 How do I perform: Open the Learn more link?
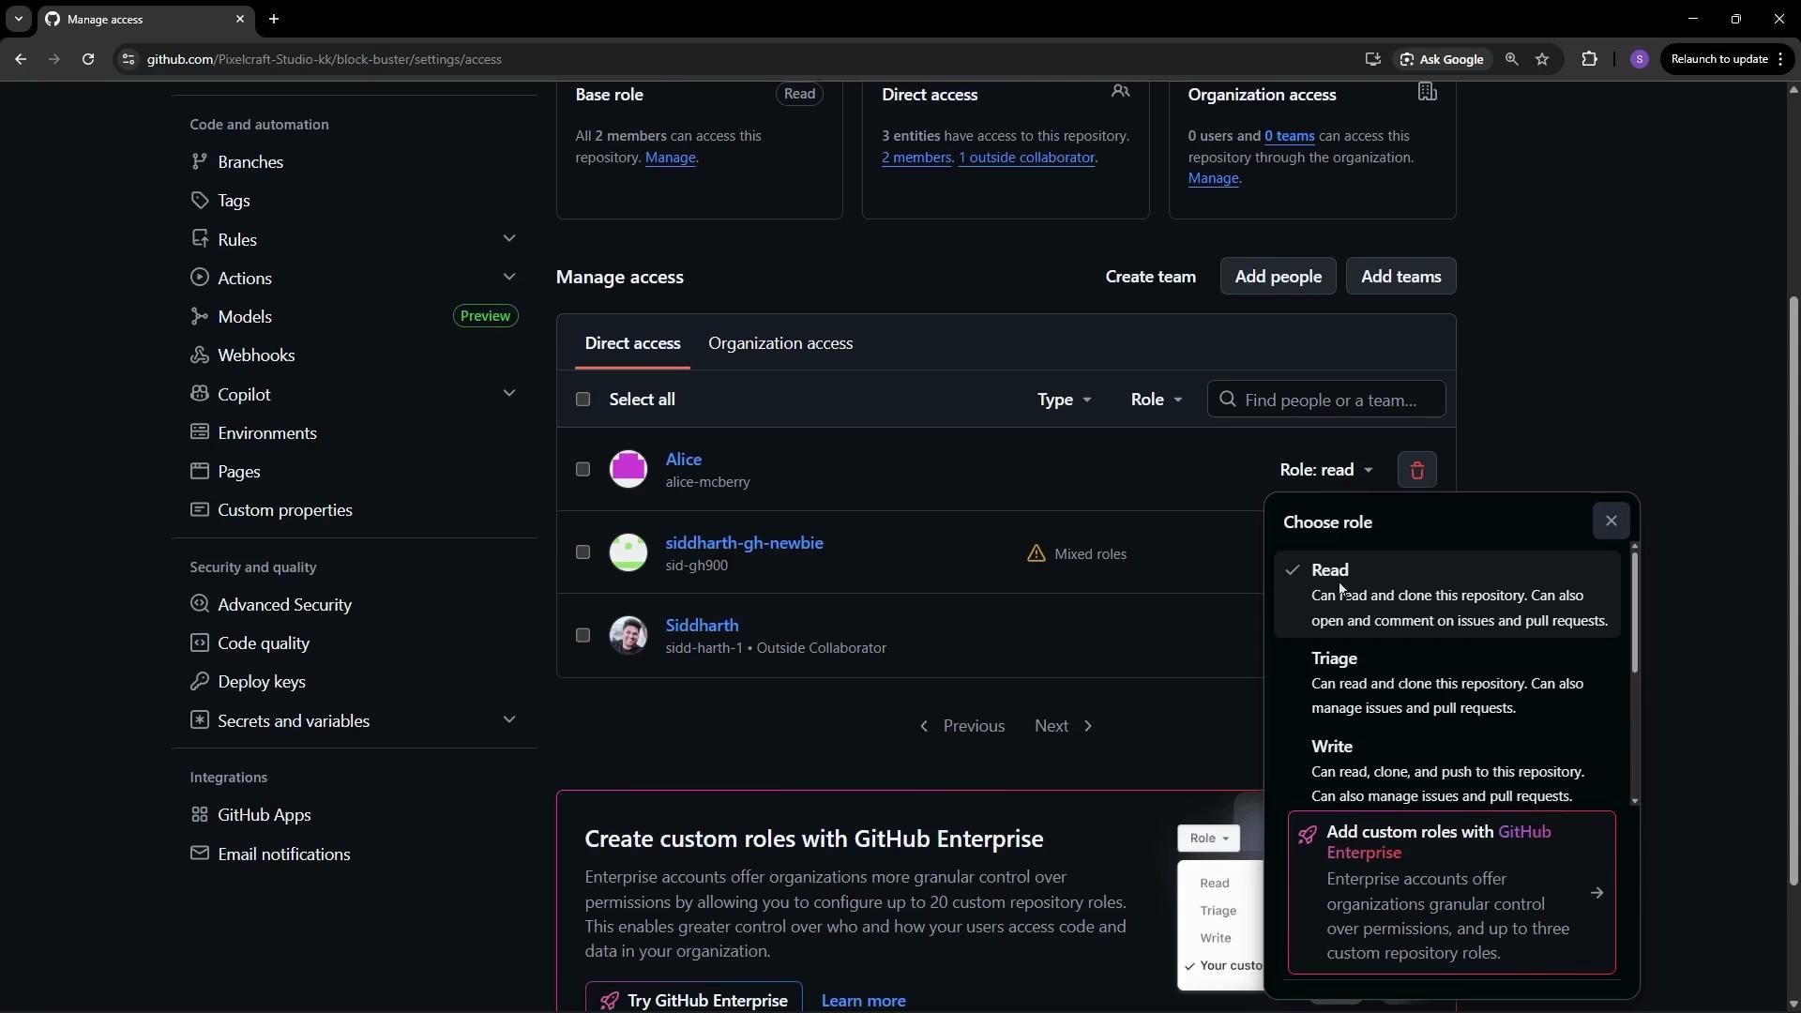pos(863,1001)
